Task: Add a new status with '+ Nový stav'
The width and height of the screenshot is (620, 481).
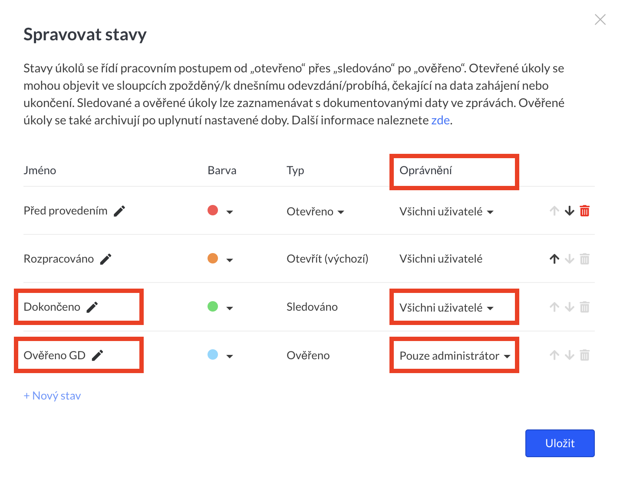Action: (52, 396)
